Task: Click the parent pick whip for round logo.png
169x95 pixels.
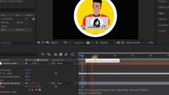Action: (53, 83)
